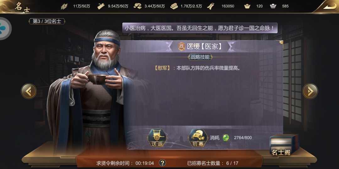Tap the floating assistant bubble at left edge
The width and height of the screenshot is (339, 169).
tap(4, 29)
